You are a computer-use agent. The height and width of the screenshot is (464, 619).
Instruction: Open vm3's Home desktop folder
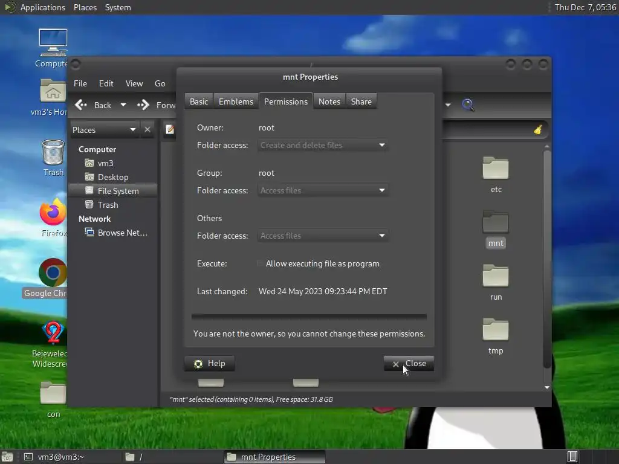(x=53, y=91)
